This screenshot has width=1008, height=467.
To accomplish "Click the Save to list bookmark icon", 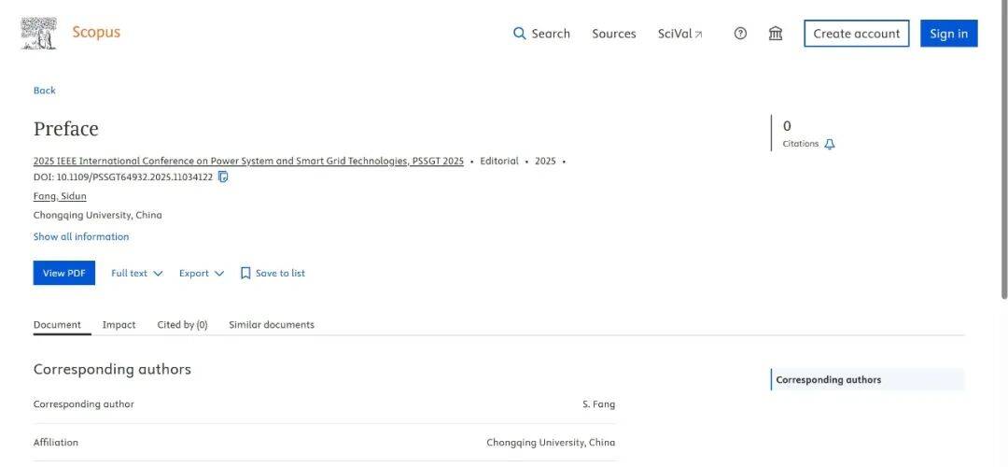I will point(245,274).
